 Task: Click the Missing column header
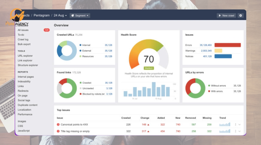tap(207, 118)
